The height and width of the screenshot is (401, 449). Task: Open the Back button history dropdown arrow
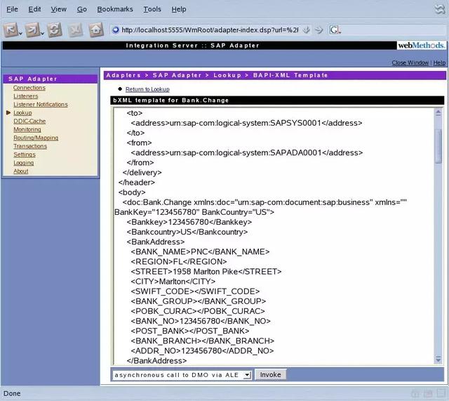click(20, 34)
